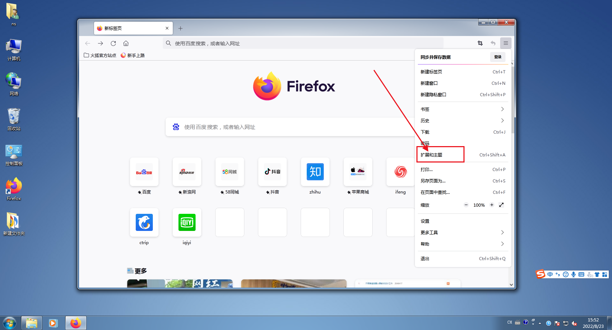Click the browser back arrow
This screenshot has width=612, height=330.
(x=88, y=43)
